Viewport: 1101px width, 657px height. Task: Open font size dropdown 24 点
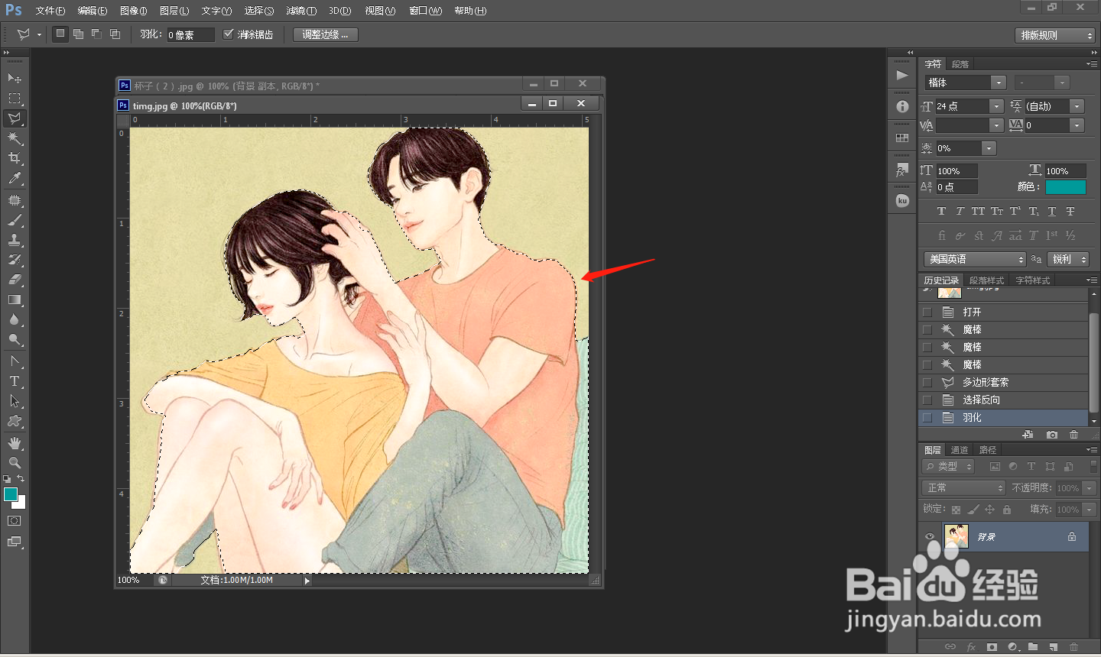[x=996, y=106]
